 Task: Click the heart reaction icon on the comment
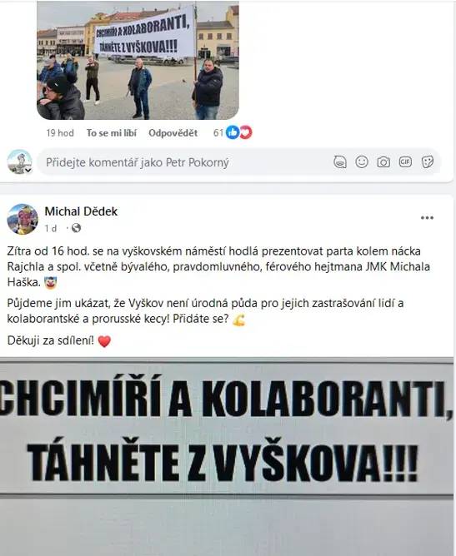(245, 132)
